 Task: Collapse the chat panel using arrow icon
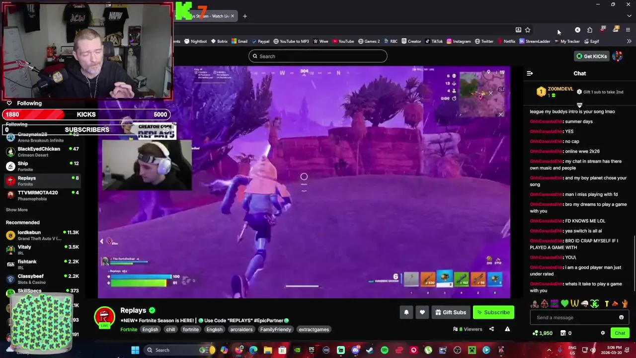(530, 73)
